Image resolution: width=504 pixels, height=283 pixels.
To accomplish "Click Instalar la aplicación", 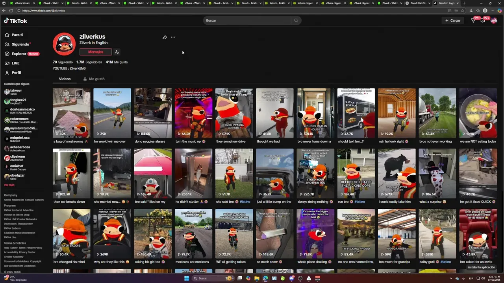I will tap(481, 267).
